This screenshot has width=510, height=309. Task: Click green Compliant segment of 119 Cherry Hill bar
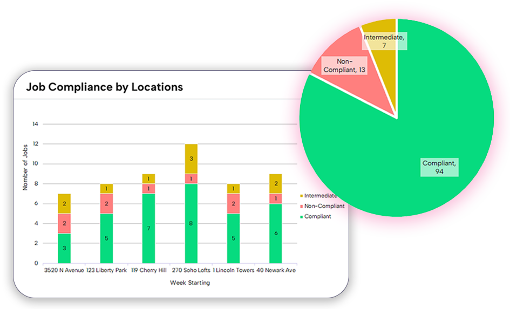148,229
